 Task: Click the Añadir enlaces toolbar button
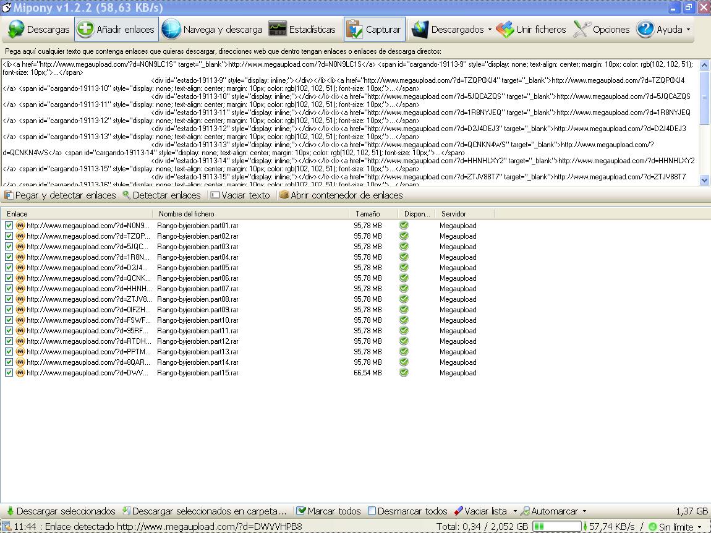116,30
